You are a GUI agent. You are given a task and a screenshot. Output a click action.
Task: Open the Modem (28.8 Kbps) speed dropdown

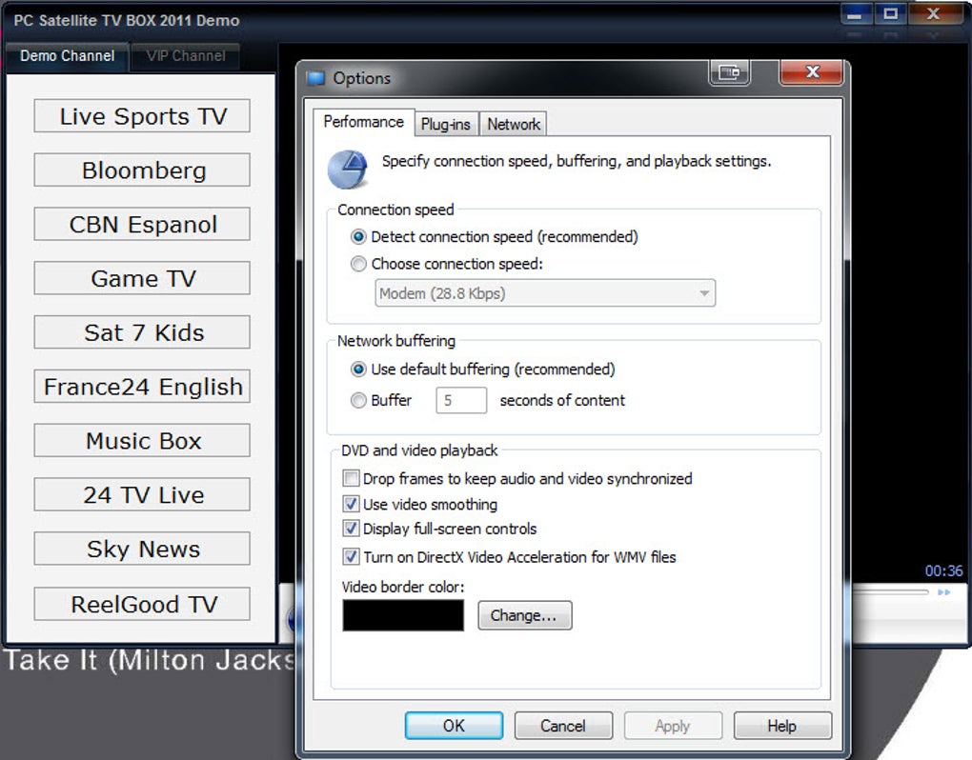pos(545,293)
